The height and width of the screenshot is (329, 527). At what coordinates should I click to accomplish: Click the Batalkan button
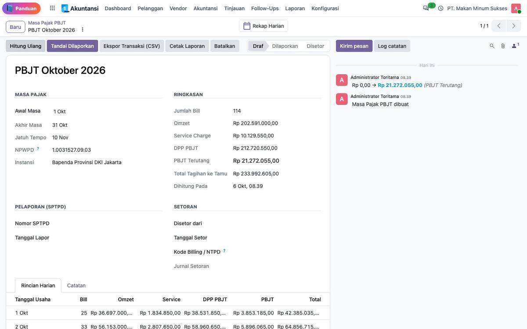pyautogui.click(x=225, y=46)
